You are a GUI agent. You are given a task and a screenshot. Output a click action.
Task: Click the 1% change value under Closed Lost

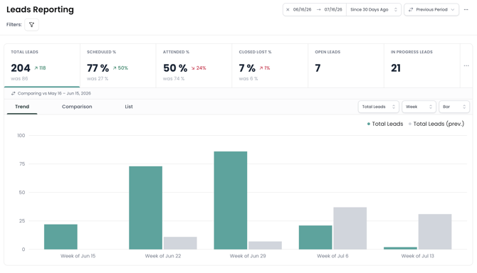[267, 68]
